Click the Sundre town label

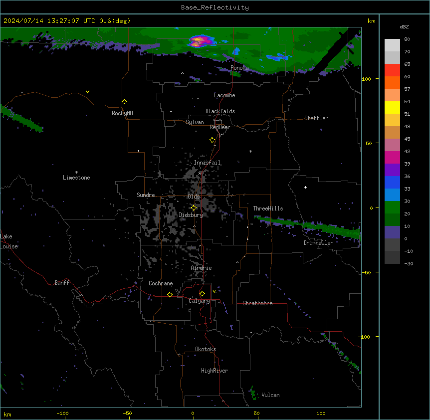(x=146, y=195)
